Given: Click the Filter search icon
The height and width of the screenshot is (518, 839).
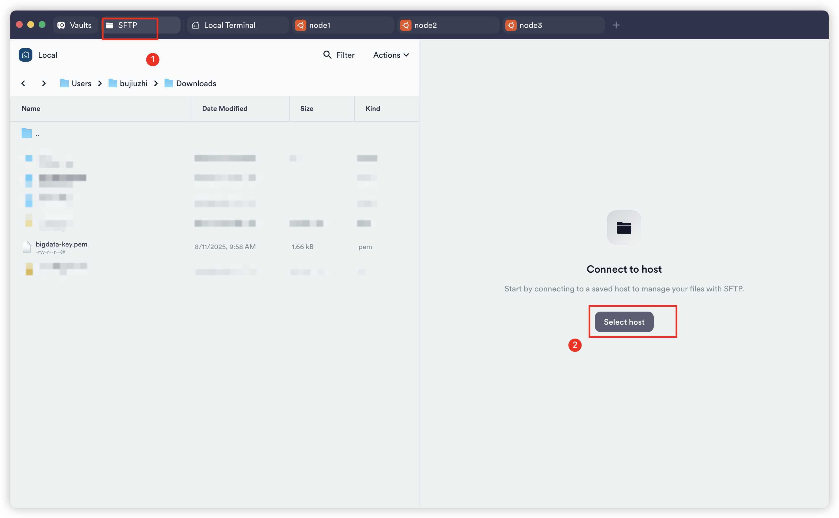Looking at the screenshot, I should click(x=327, y=55).
